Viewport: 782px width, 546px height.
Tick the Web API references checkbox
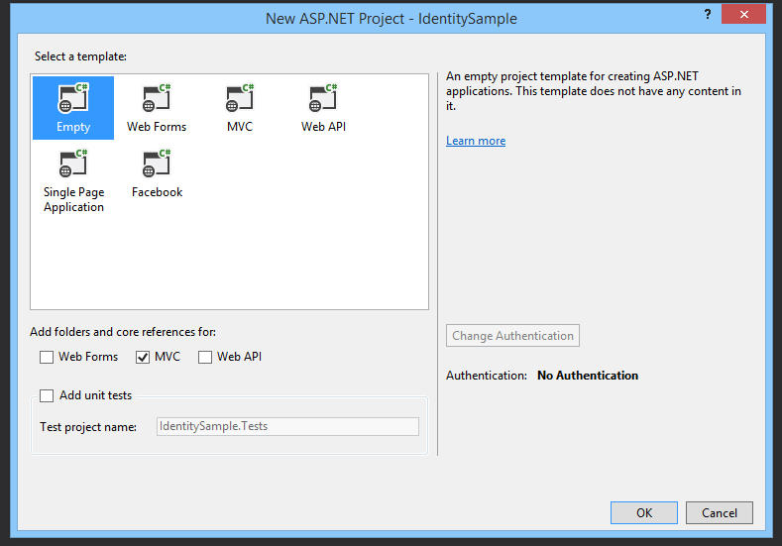(x=205, y=357)
